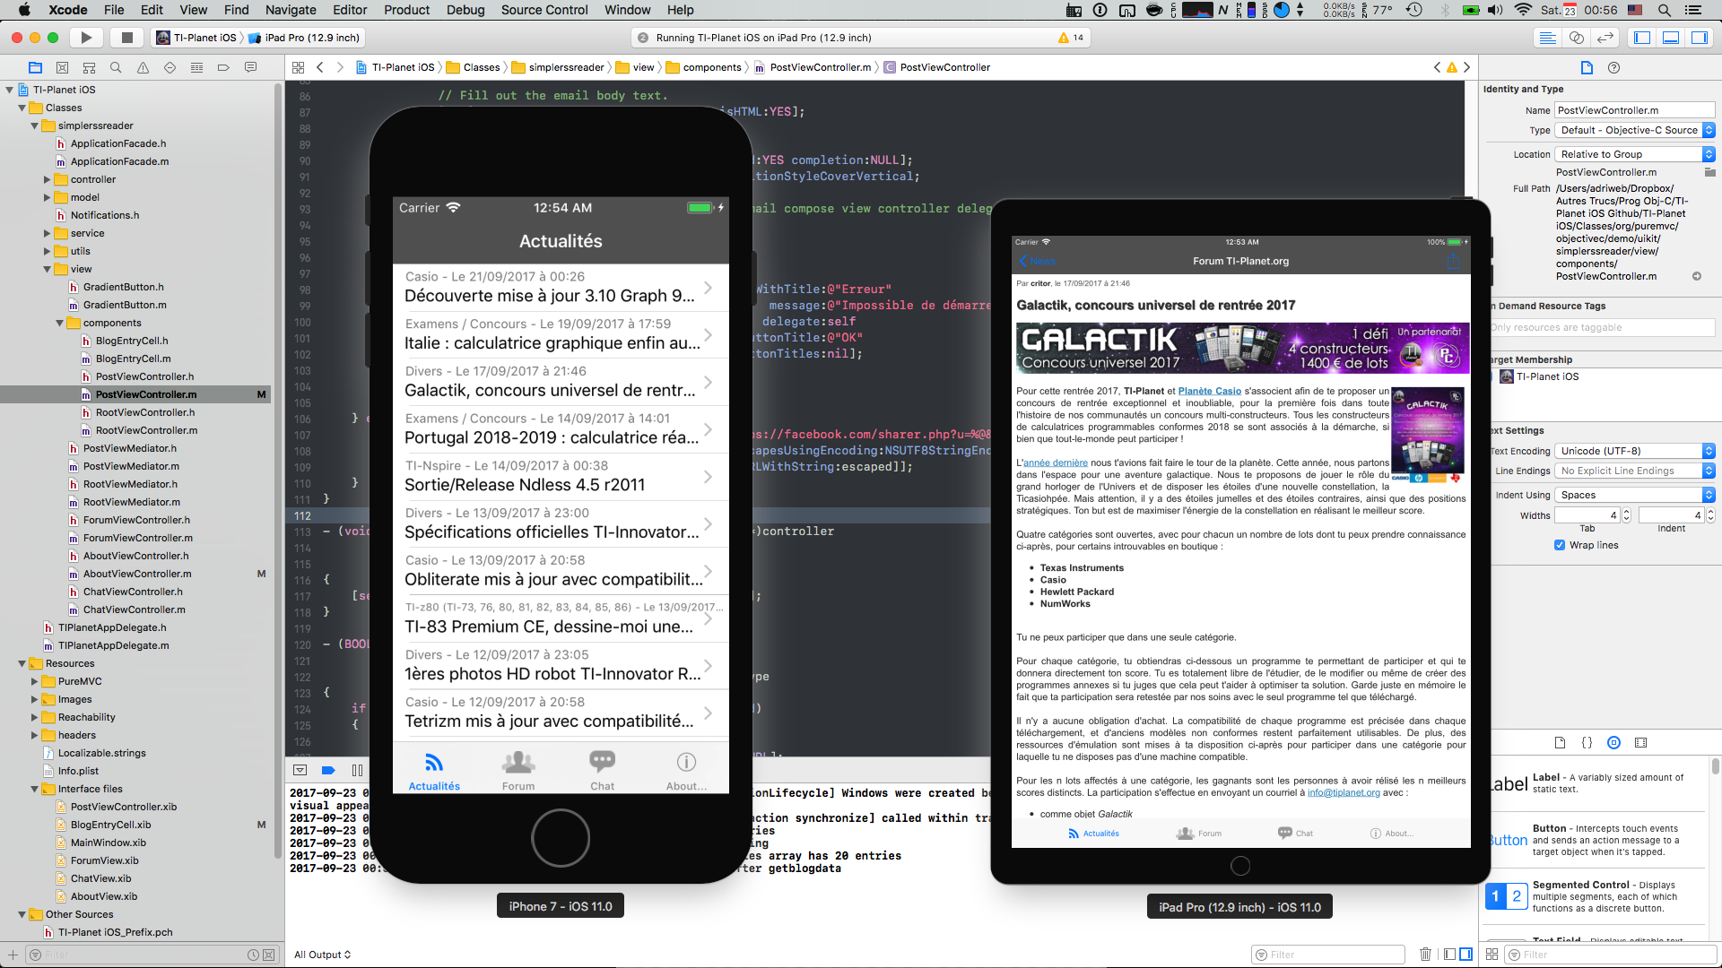
Task: Click info@tiplanet.org email link
Action: (x=1344, y=792)
